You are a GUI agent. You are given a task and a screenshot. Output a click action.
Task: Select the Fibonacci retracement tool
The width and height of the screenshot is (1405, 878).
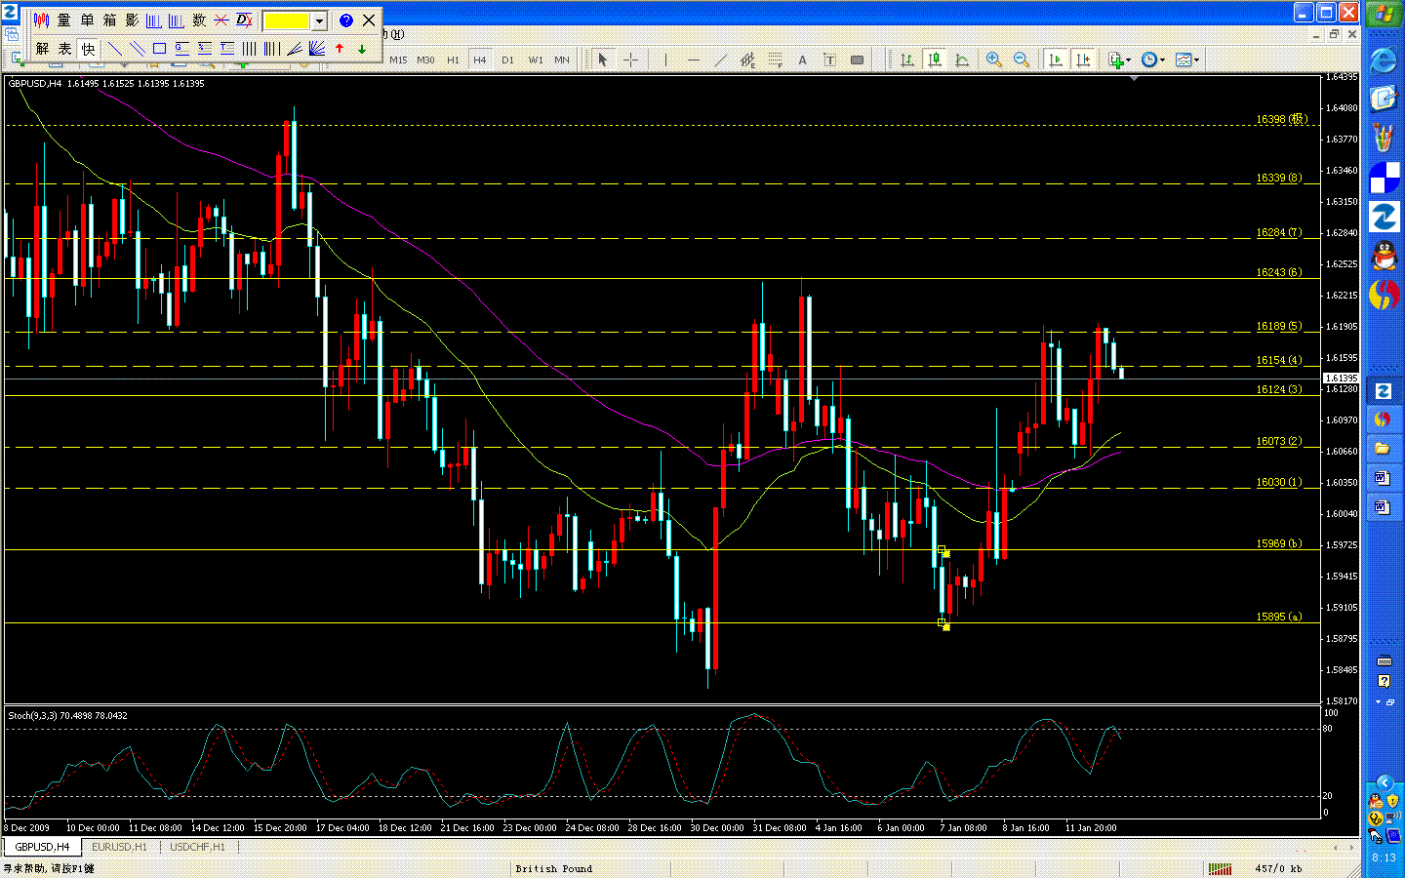point(775,60)
